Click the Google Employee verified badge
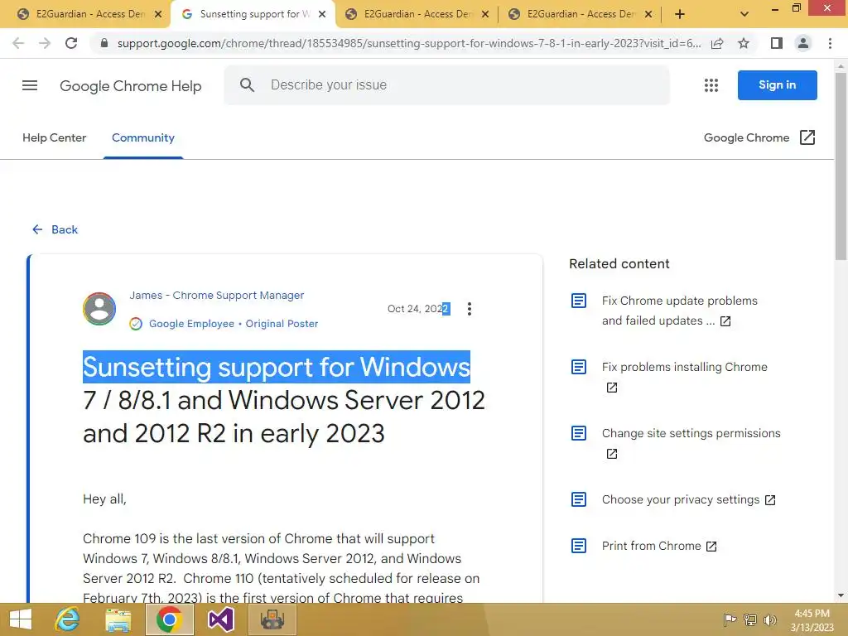Image resolution: width=848 pixels, height=636 pixels. (x=136, y=324)
